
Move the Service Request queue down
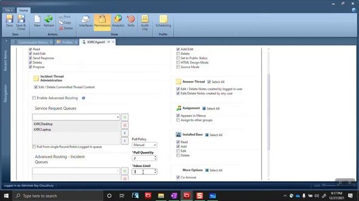click(x=125, y=141)
